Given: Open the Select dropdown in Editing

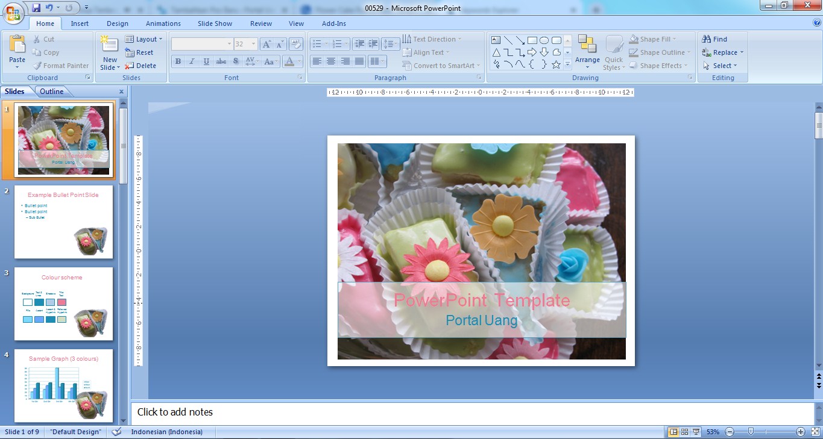Looking at the screenshot, I should pyautogui.click(x=720, y=66).
